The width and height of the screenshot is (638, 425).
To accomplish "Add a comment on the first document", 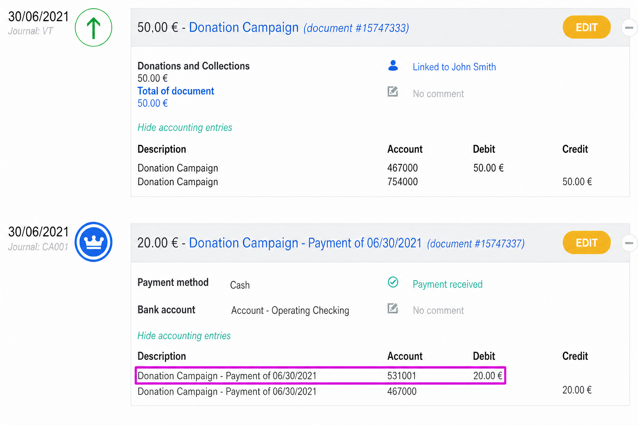I will 438,94.
